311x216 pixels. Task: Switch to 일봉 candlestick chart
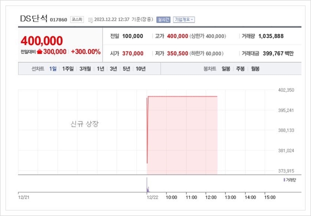click(x=227, y=68)
